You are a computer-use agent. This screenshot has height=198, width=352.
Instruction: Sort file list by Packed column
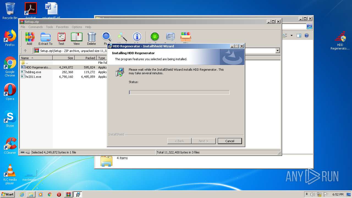[86, 58]
